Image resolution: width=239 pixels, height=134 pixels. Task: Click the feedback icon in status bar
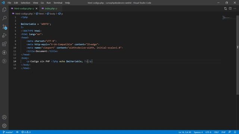(x=230, y=132)
